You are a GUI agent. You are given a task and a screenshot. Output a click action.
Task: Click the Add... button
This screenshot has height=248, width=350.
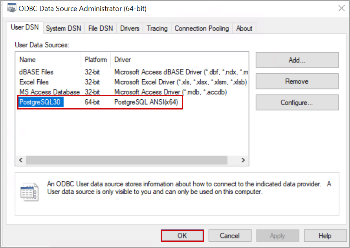(297, 60)
